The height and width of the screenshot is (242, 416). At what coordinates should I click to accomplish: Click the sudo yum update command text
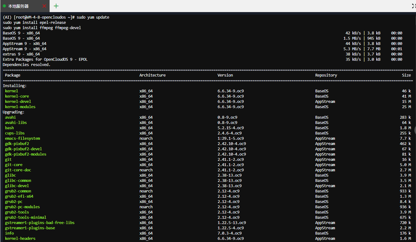(x=93, y=17)
